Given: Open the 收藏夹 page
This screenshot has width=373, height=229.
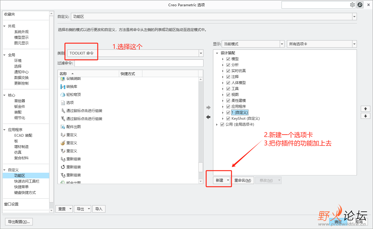Looking at the screenshot, I should (x=10, y=14).
